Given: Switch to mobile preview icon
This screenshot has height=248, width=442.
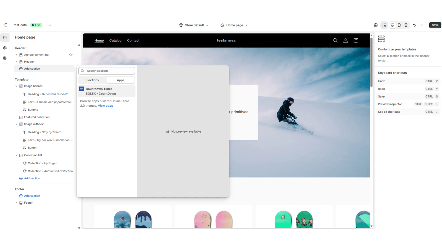Looking at the screenshot, I should point(399,25).
